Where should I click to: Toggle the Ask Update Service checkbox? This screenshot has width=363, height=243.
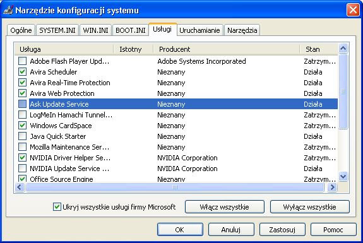(x=22, y=104)
